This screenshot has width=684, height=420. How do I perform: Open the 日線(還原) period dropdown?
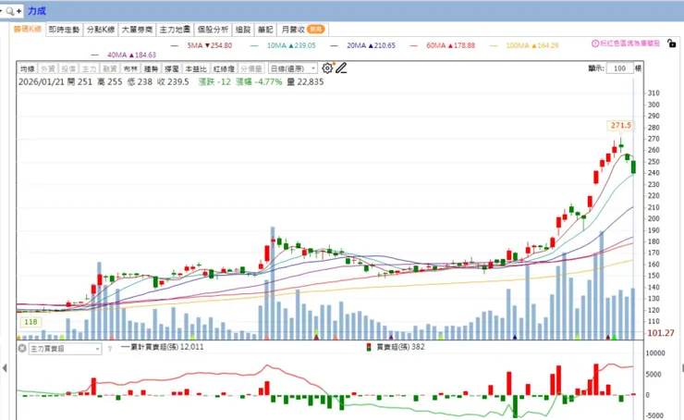point(293,68)
